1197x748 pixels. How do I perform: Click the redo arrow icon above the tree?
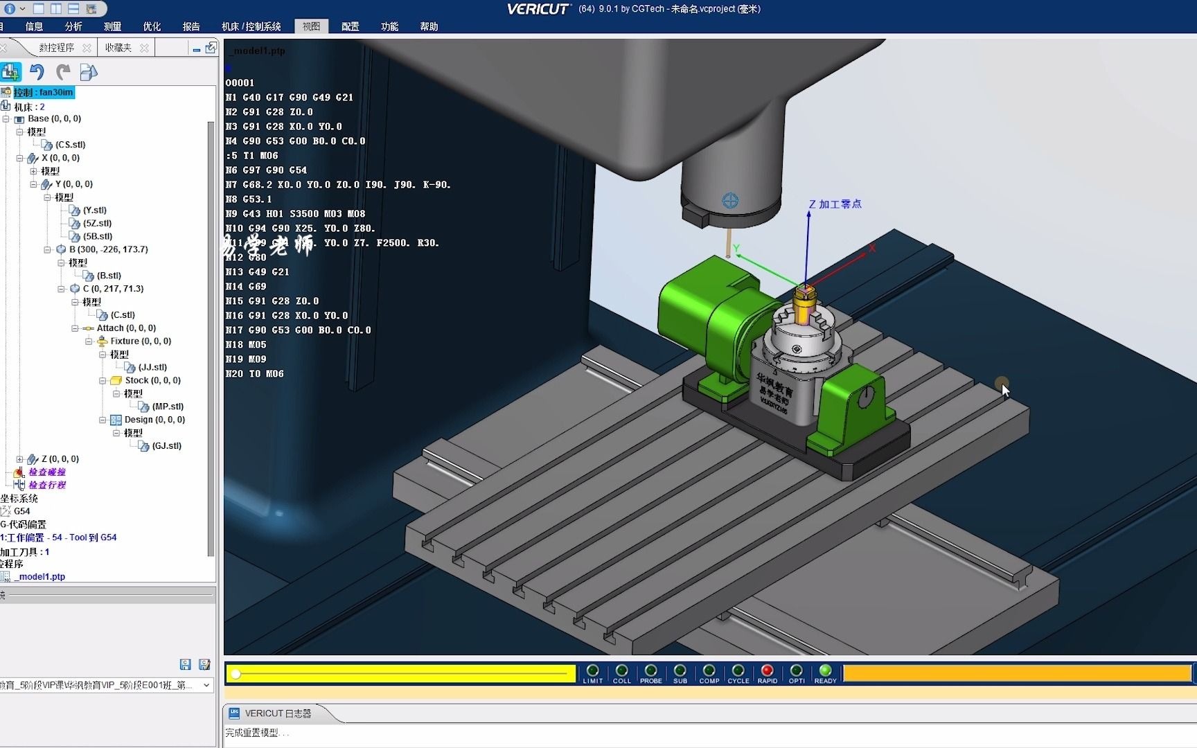[62, 72]
